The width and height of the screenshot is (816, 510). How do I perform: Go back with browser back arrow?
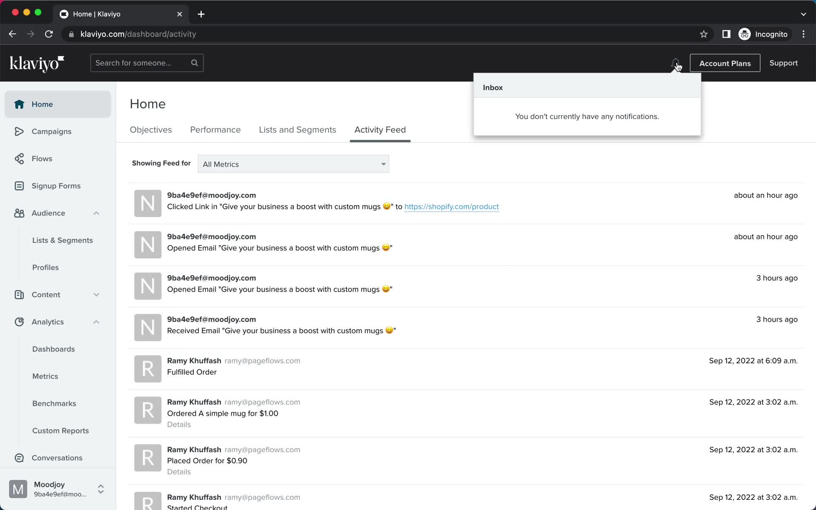click(x=12, y=34)
